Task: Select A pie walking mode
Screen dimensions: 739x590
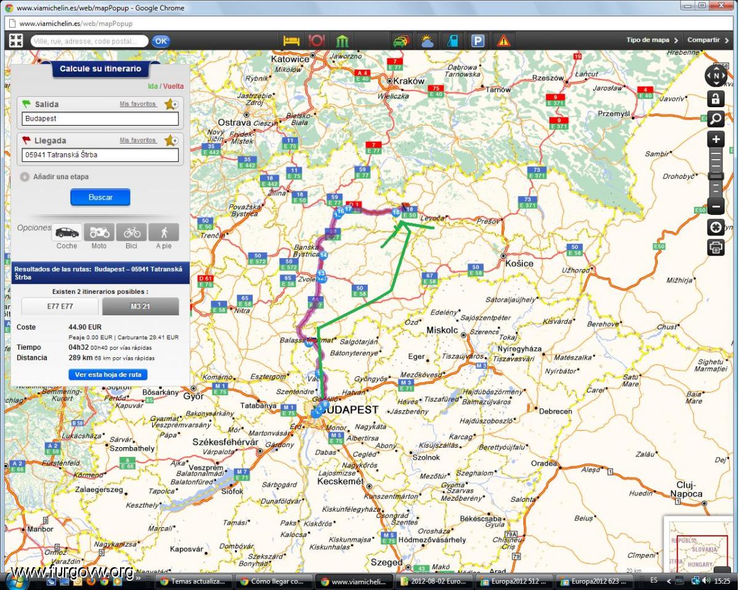Action: point(164,232)
